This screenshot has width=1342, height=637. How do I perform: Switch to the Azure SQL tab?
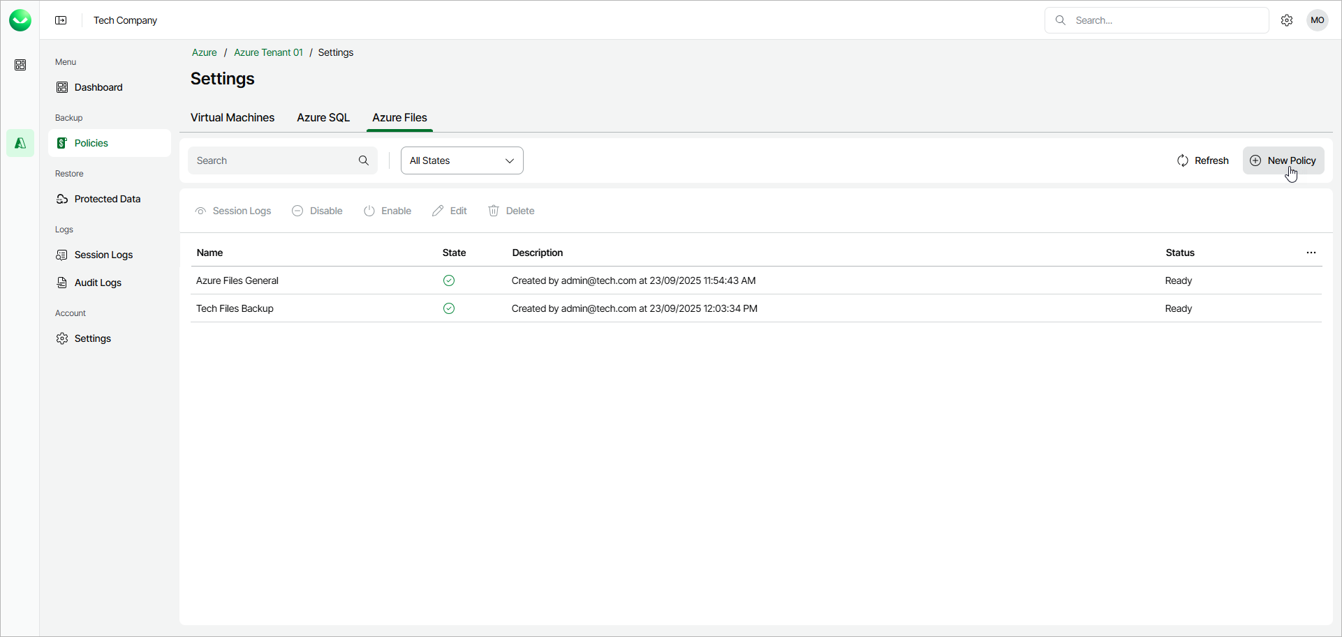tap(323, 117)
